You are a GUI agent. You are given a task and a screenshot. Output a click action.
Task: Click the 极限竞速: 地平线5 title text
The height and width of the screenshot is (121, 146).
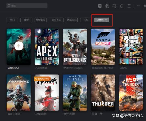click(102, 68)
